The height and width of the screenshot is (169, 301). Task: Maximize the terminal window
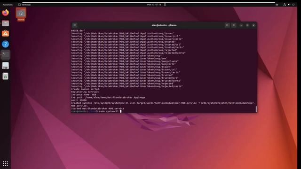click(x=247, y=25)
